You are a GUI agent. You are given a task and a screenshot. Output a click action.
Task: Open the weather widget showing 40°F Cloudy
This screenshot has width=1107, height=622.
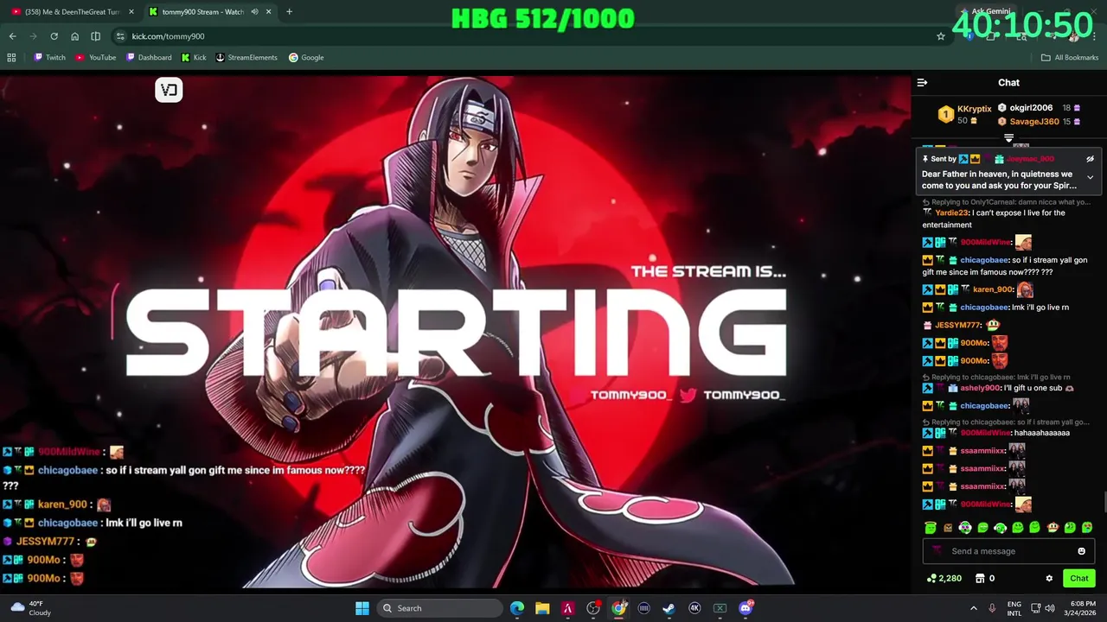(x=30, y=608)
